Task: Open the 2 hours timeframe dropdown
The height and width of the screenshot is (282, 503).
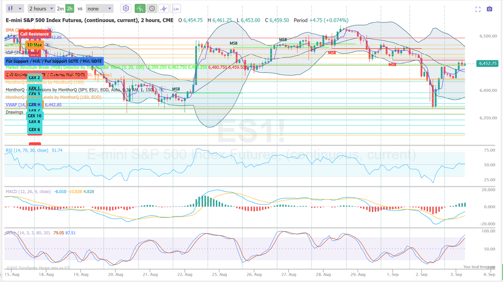Action: coord(40,9)
